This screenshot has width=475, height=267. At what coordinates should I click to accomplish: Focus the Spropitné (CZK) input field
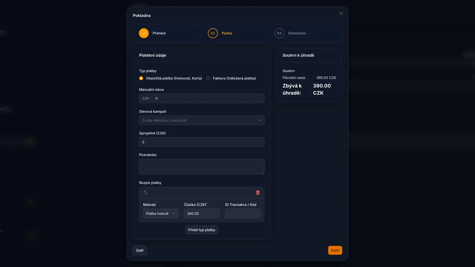coord(202,142)
